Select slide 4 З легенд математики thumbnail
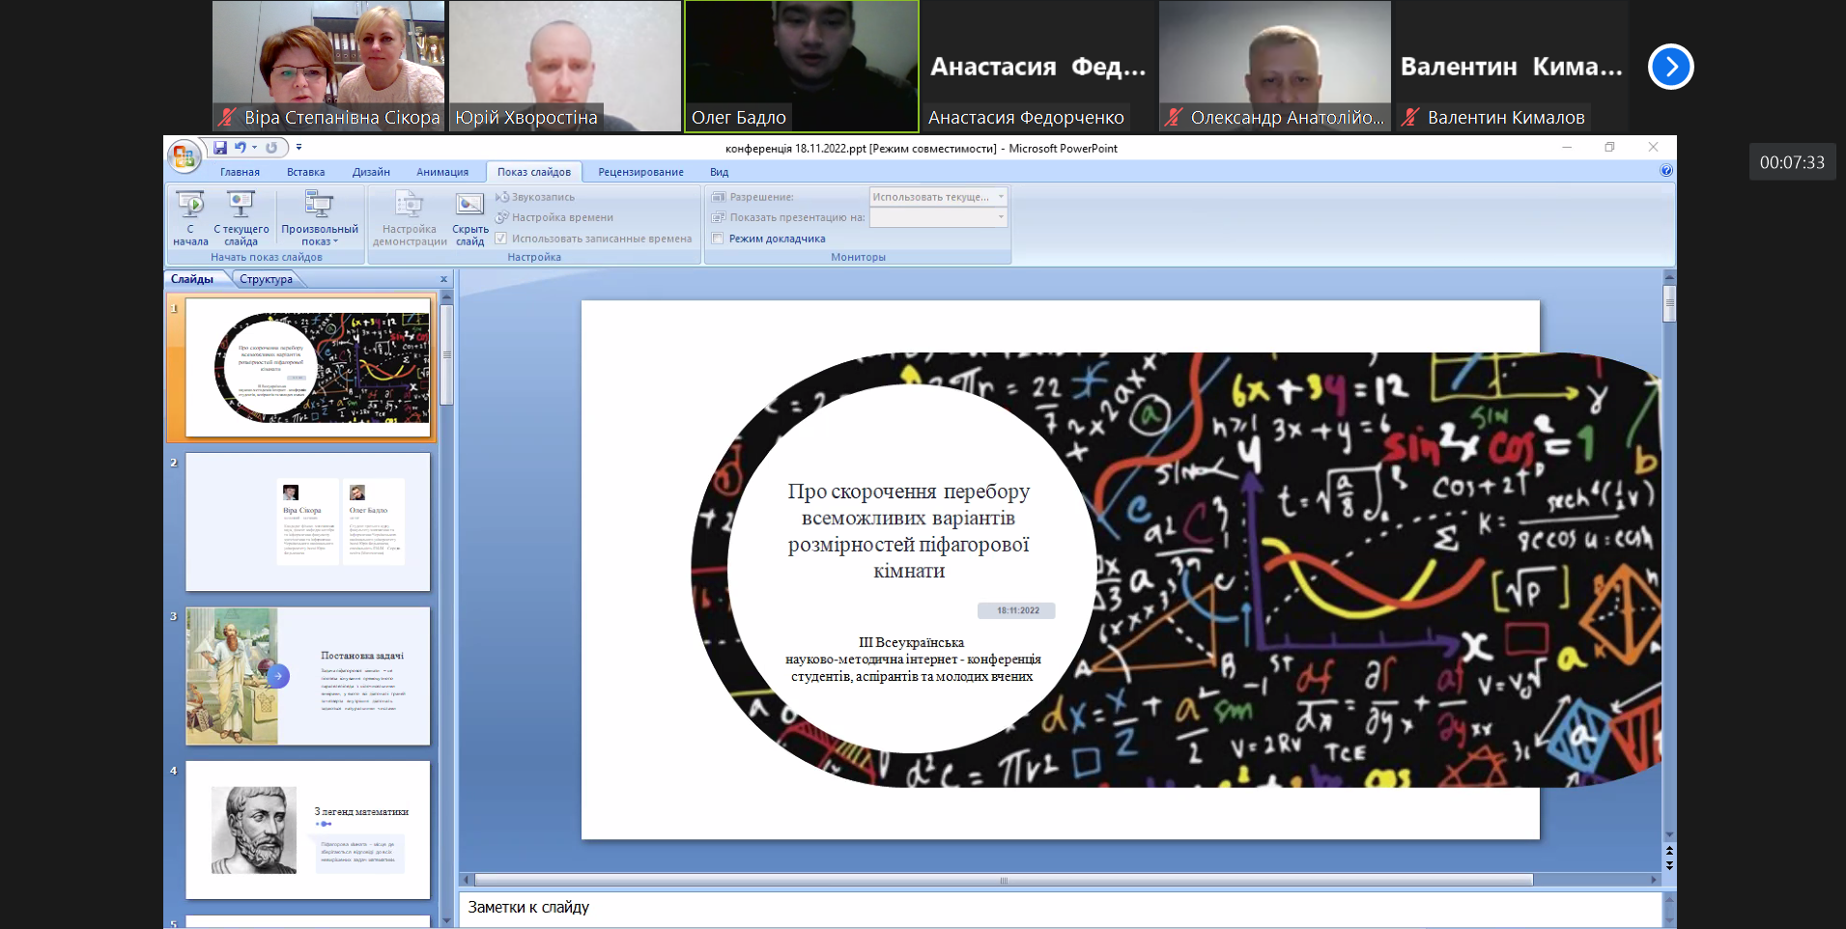The width and height of the screenshot is (1846, 929). (308, 830)
